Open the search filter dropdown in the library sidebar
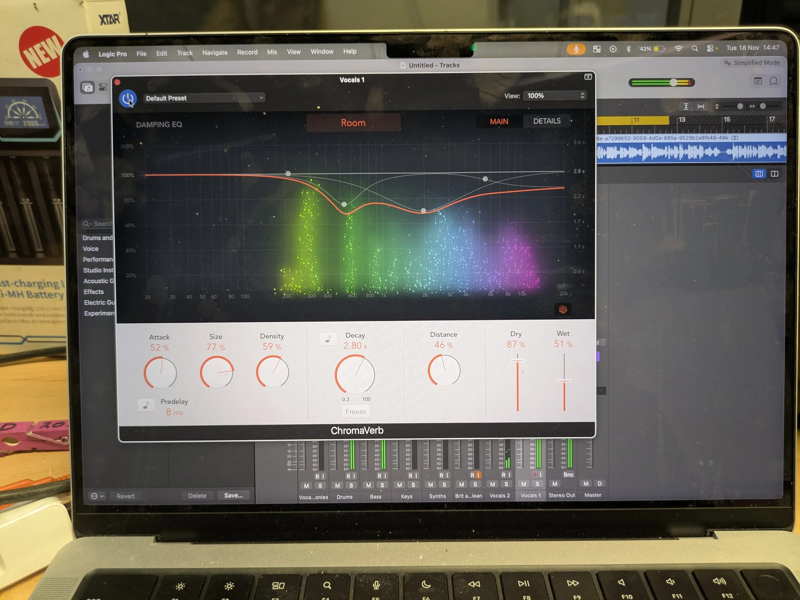Screen dimensions: 800x600 point(88,223)
